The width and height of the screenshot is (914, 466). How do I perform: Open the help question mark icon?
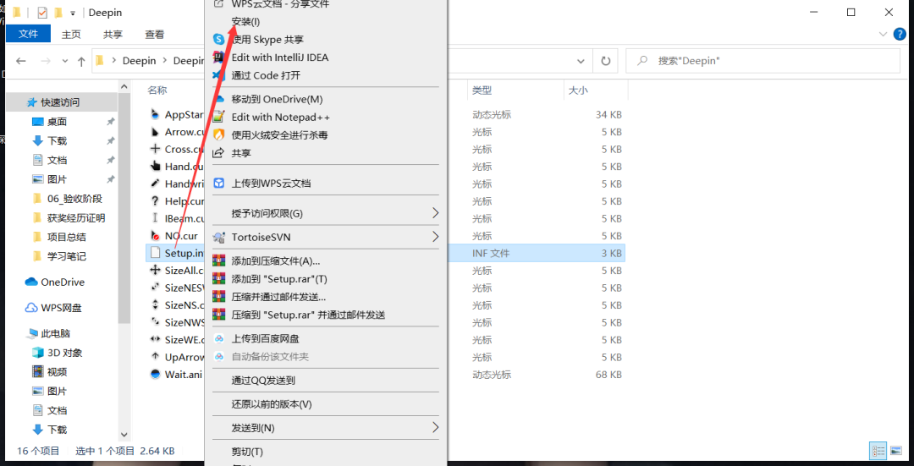(x=900, y=35)
